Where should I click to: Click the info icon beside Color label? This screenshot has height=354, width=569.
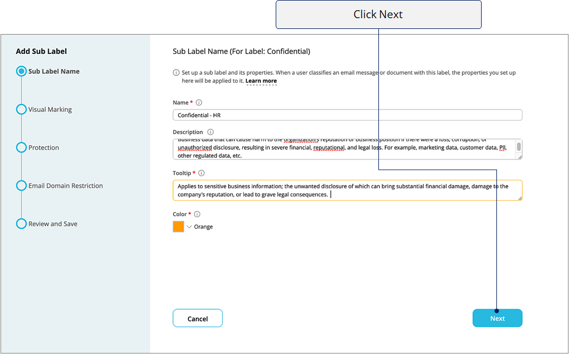pos(197,214)
